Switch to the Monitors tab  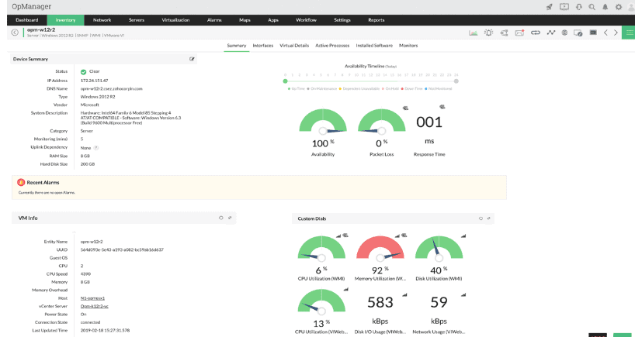point(408,46)
